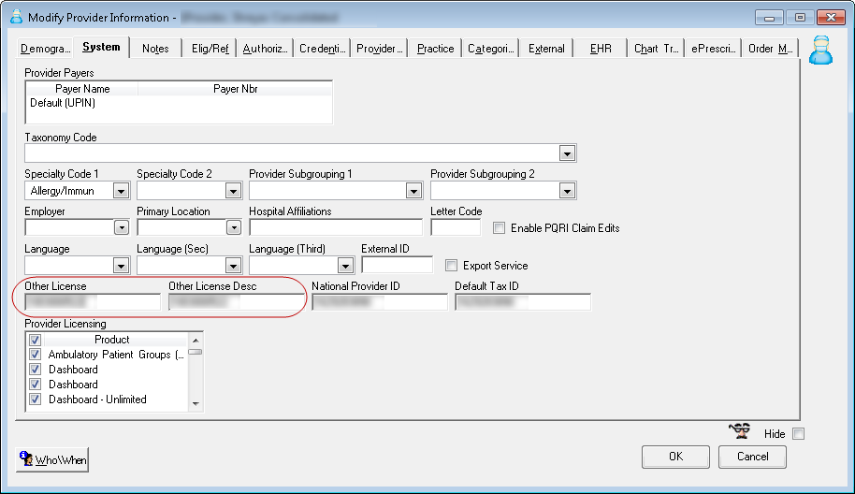855x494 pixels.
Task: Click licensing list scroll down arrow
Action: tap(196, 404)
